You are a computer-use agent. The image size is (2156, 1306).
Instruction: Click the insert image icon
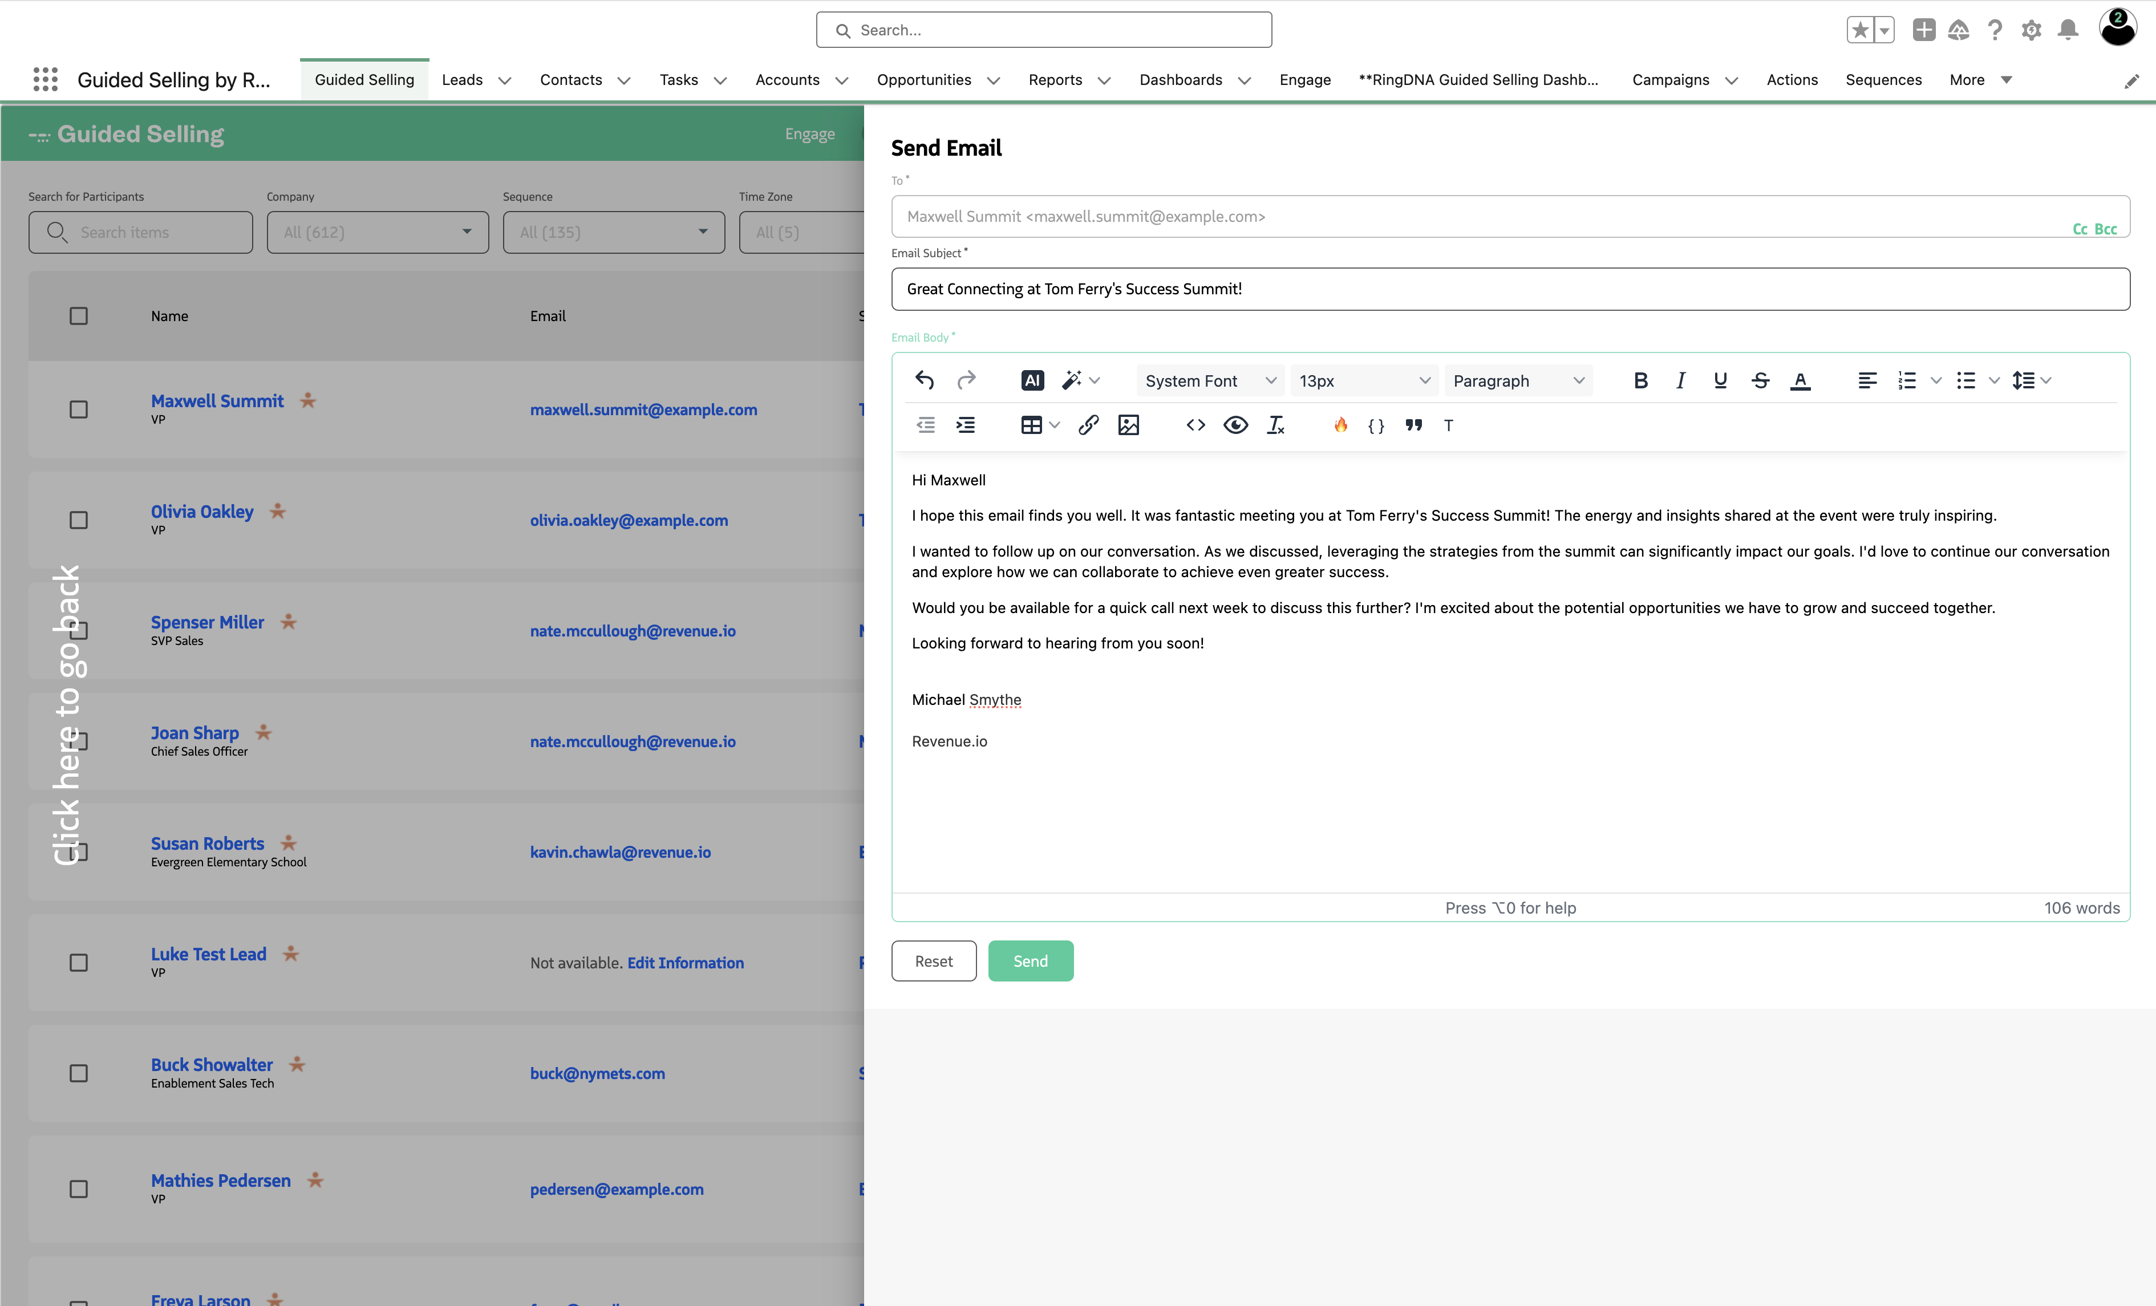tap(1129, 425)
